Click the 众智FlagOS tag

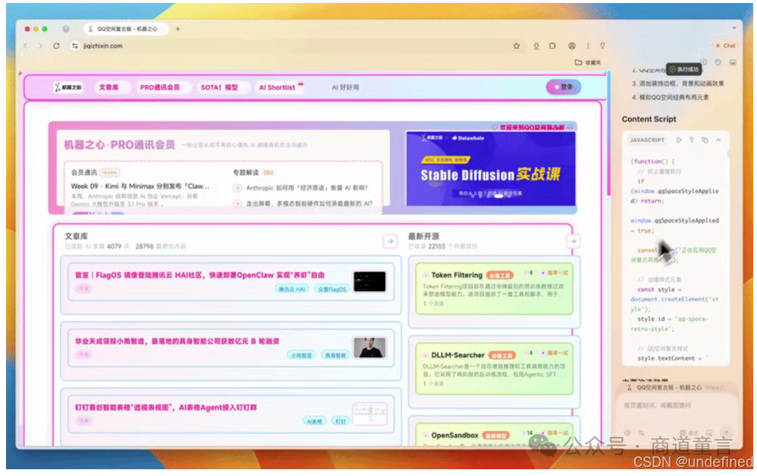[x=332, y=289]
